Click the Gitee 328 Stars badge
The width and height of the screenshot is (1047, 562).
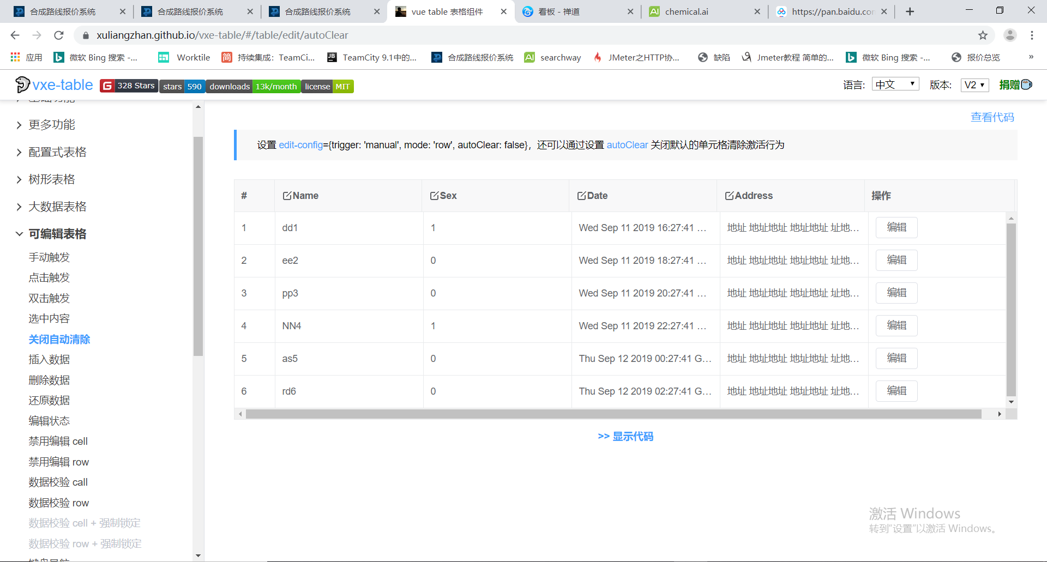(x=129, y=86)
